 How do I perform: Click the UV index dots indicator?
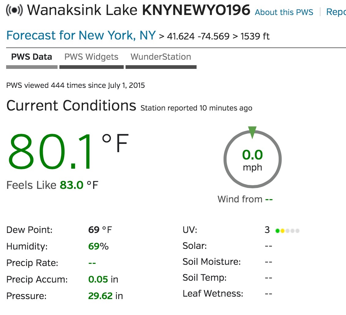[x=287, y=231]
